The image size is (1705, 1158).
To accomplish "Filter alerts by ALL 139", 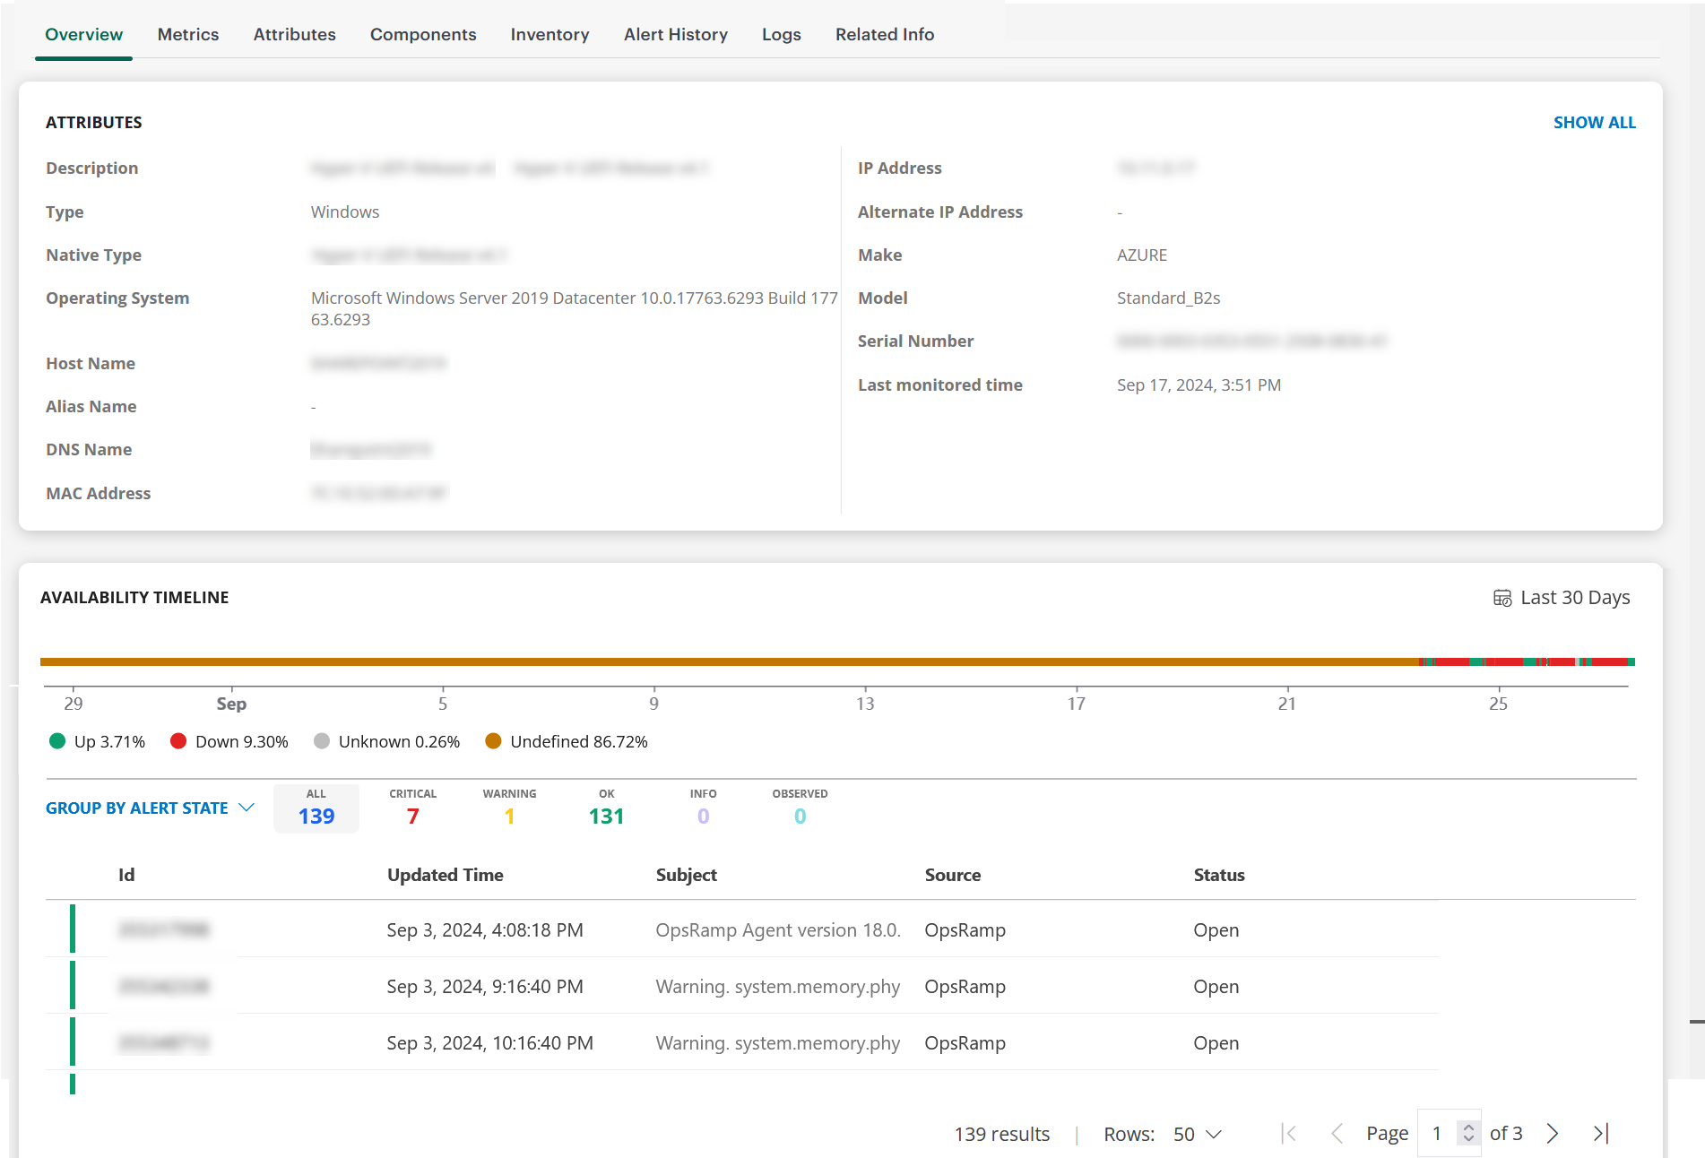I will click(x=316, y=808).
